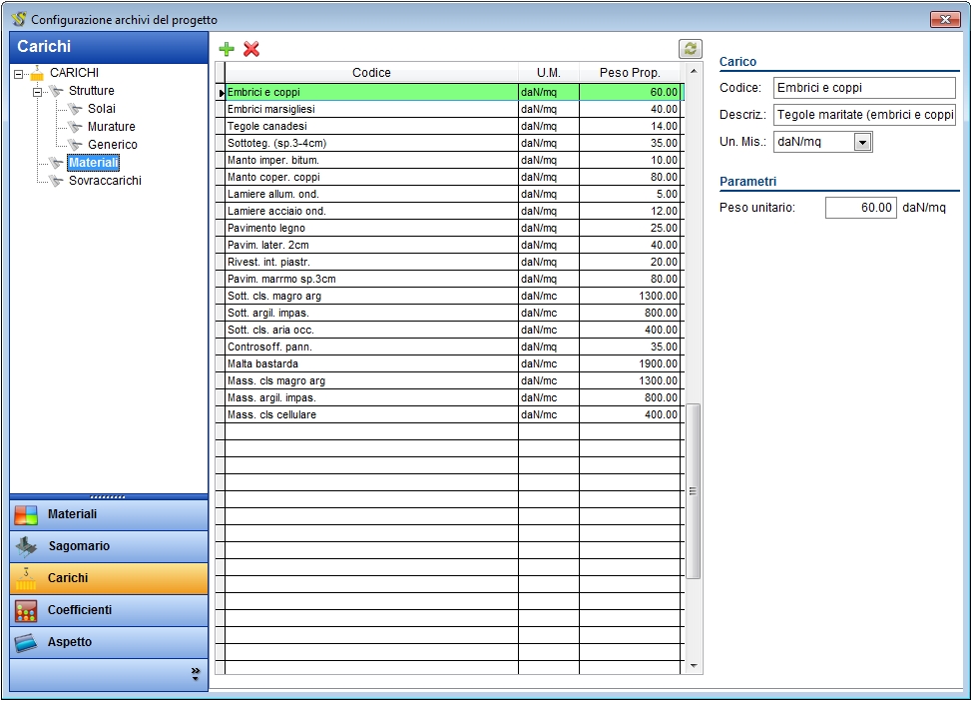This screenshot has height=701, width=972.
Task: Click the Coefficienti calculator icon
Action: [26, 610]
